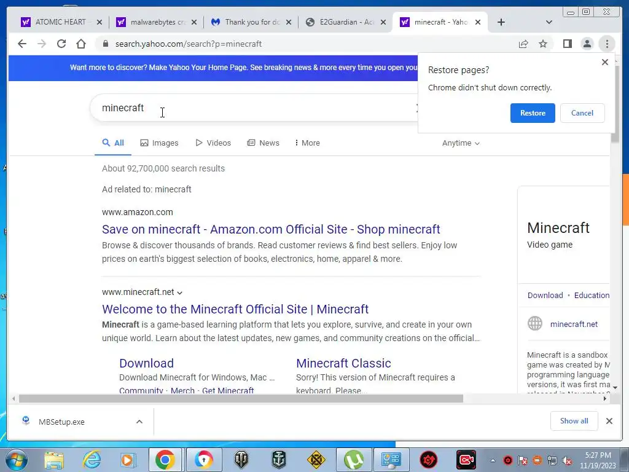The image size is (629, 472).
Task: Open AVG Secure Browser from taskbar
Action: pyautogui.click(x=203, y=460)
